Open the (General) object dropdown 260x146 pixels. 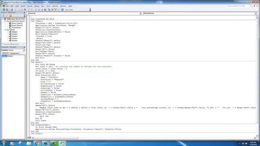pyautogui.click(x=140, y=13)
